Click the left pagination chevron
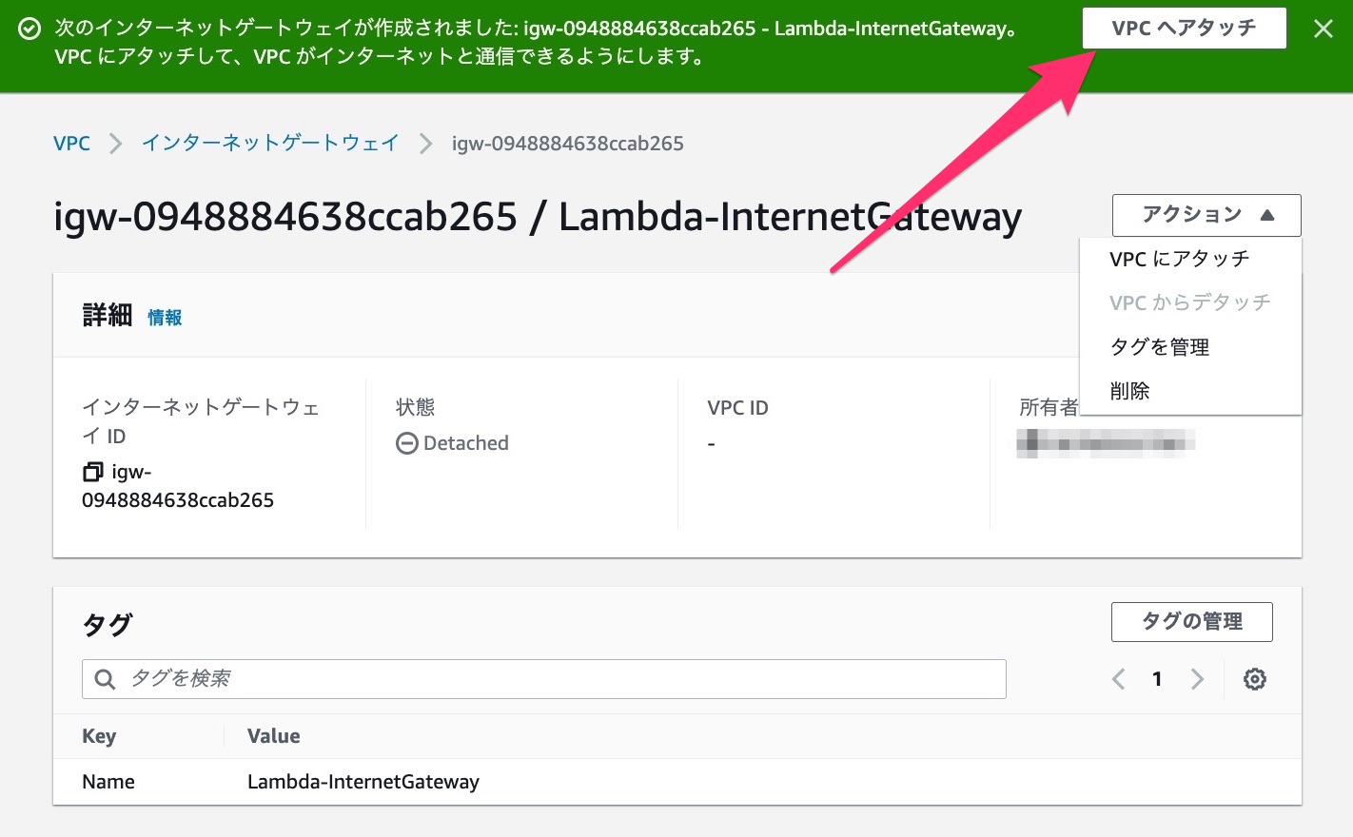 1117,678
